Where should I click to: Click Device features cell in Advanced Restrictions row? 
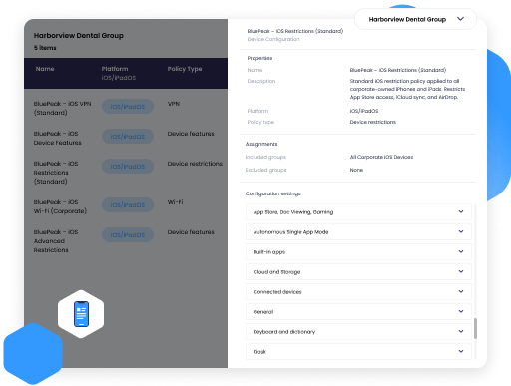tap(191, 232)
